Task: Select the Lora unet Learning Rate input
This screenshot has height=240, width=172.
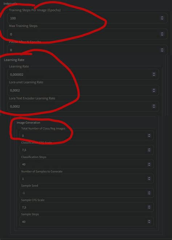Action: (83, 90)
